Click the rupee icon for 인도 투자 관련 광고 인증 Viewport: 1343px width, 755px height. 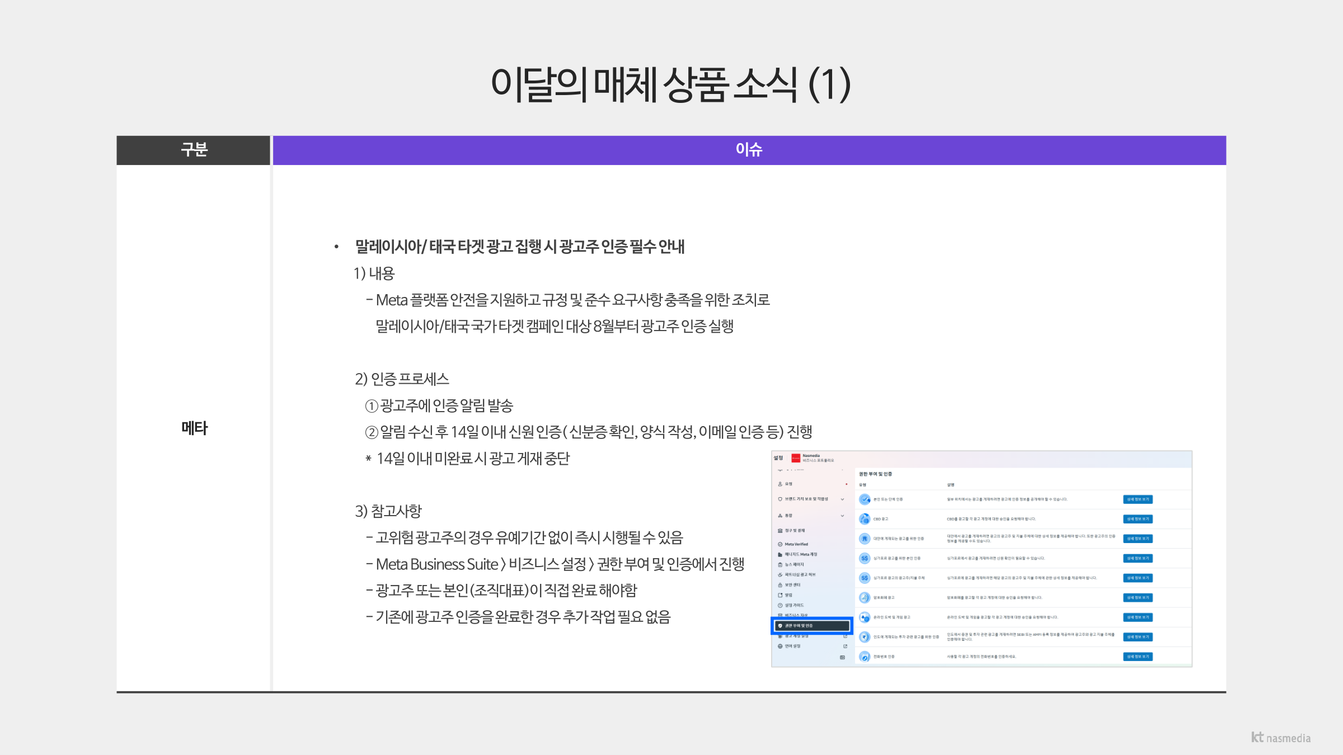pos(865,637)
